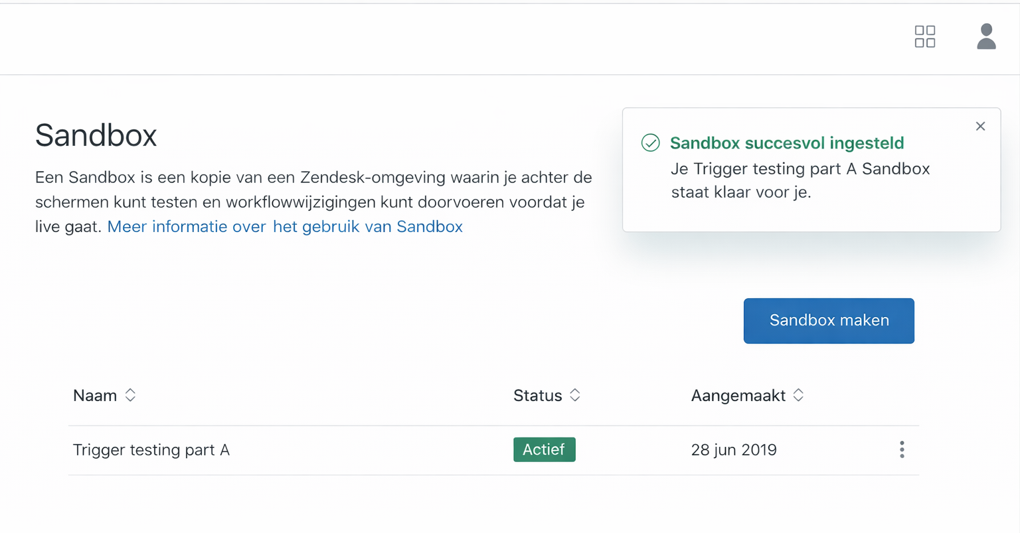Open row options for Trigger testing part A
The height and width of the screenshot is (533, 1020).
901,449
